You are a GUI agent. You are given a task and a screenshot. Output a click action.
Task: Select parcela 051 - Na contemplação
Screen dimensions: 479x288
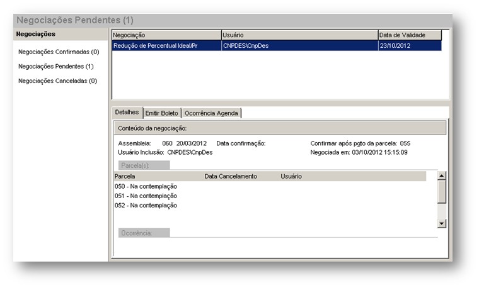point(146,196)
